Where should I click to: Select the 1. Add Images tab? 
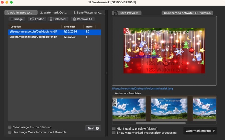click(21, 13)
